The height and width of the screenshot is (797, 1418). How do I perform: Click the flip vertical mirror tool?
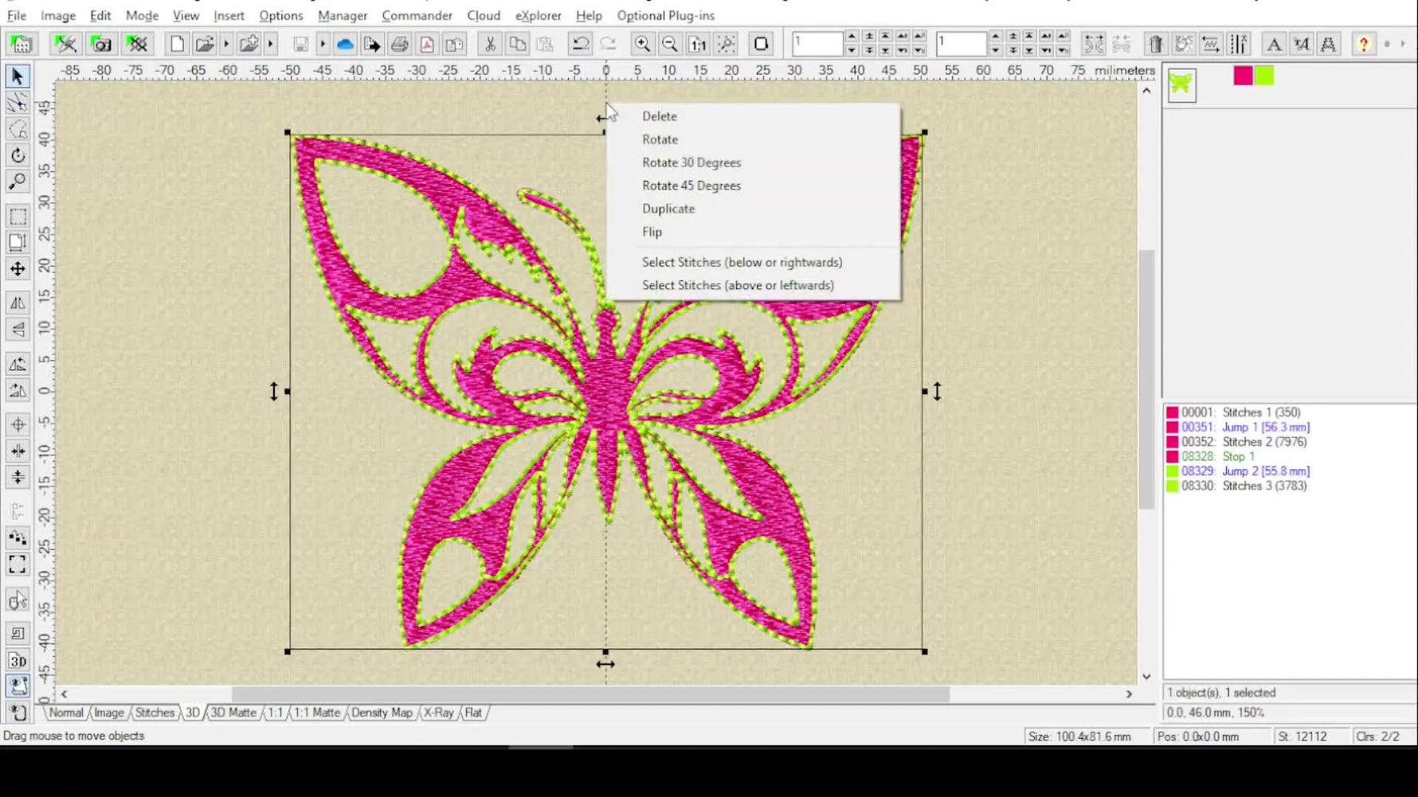click(x=18, y=330)
